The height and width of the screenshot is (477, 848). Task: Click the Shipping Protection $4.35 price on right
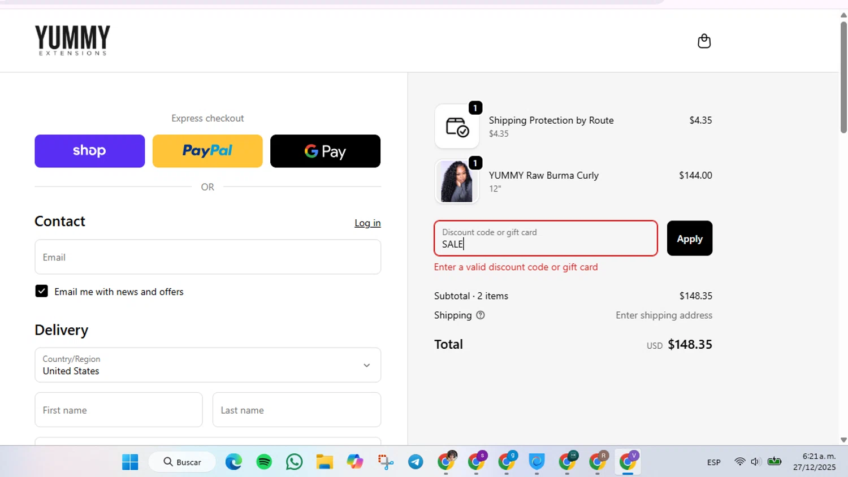(700, 120)
